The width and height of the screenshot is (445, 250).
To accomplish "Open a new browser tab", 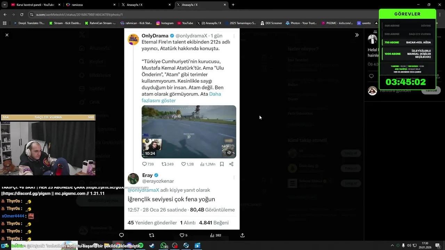I will tap(233, 5).
